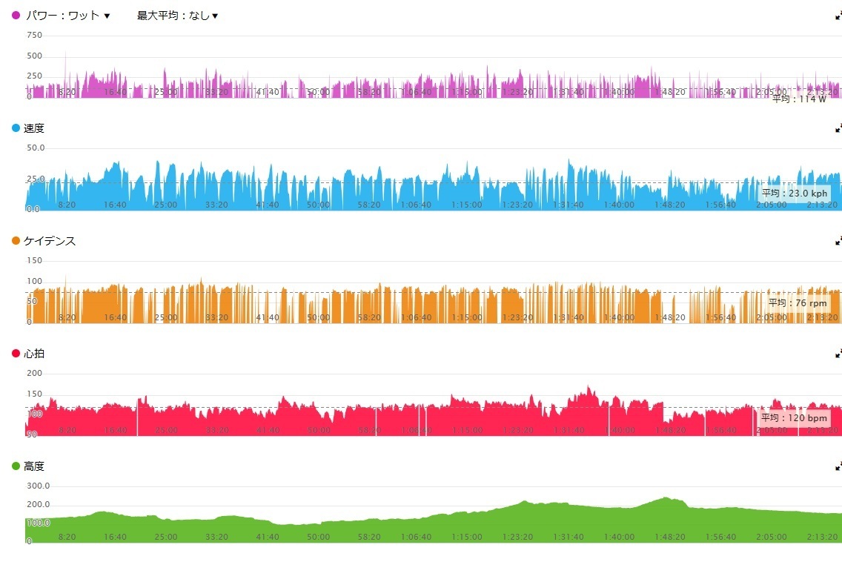842x562 pixels.
Task: Expand the 高度 elevation chart
Action: 838,466
